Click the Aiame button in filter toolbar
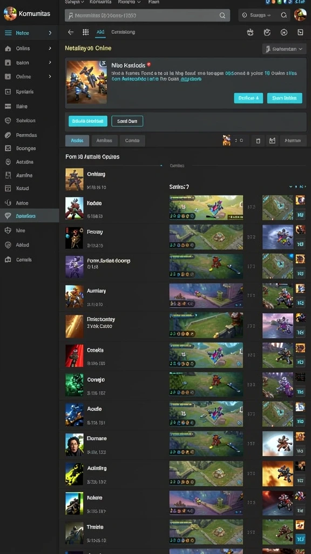Viewport: 311px width, 554px height. point(293,141)
